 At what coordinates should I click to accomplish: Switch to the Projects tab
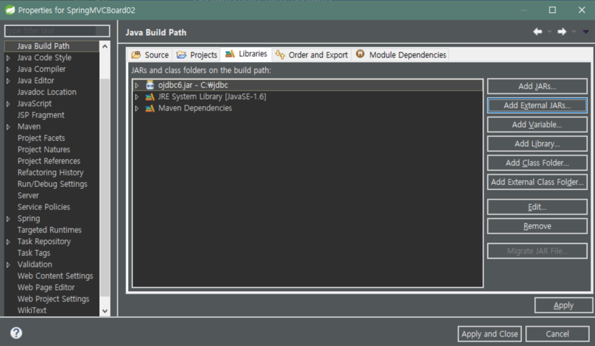196,55
